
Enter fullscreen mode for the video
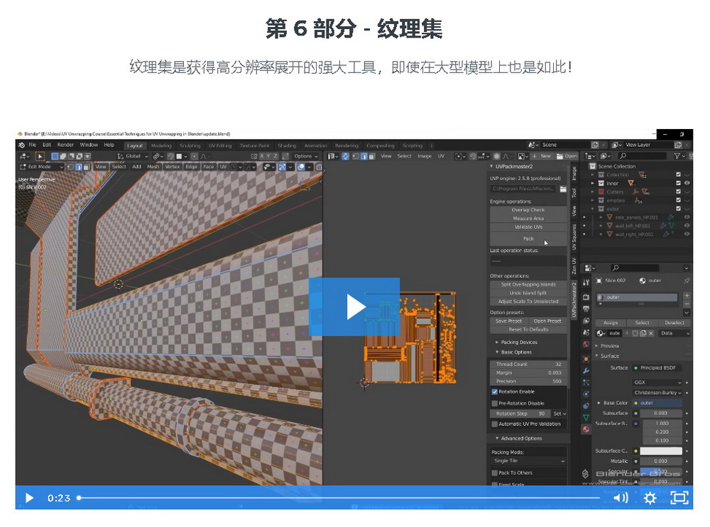tap(679, 498)
